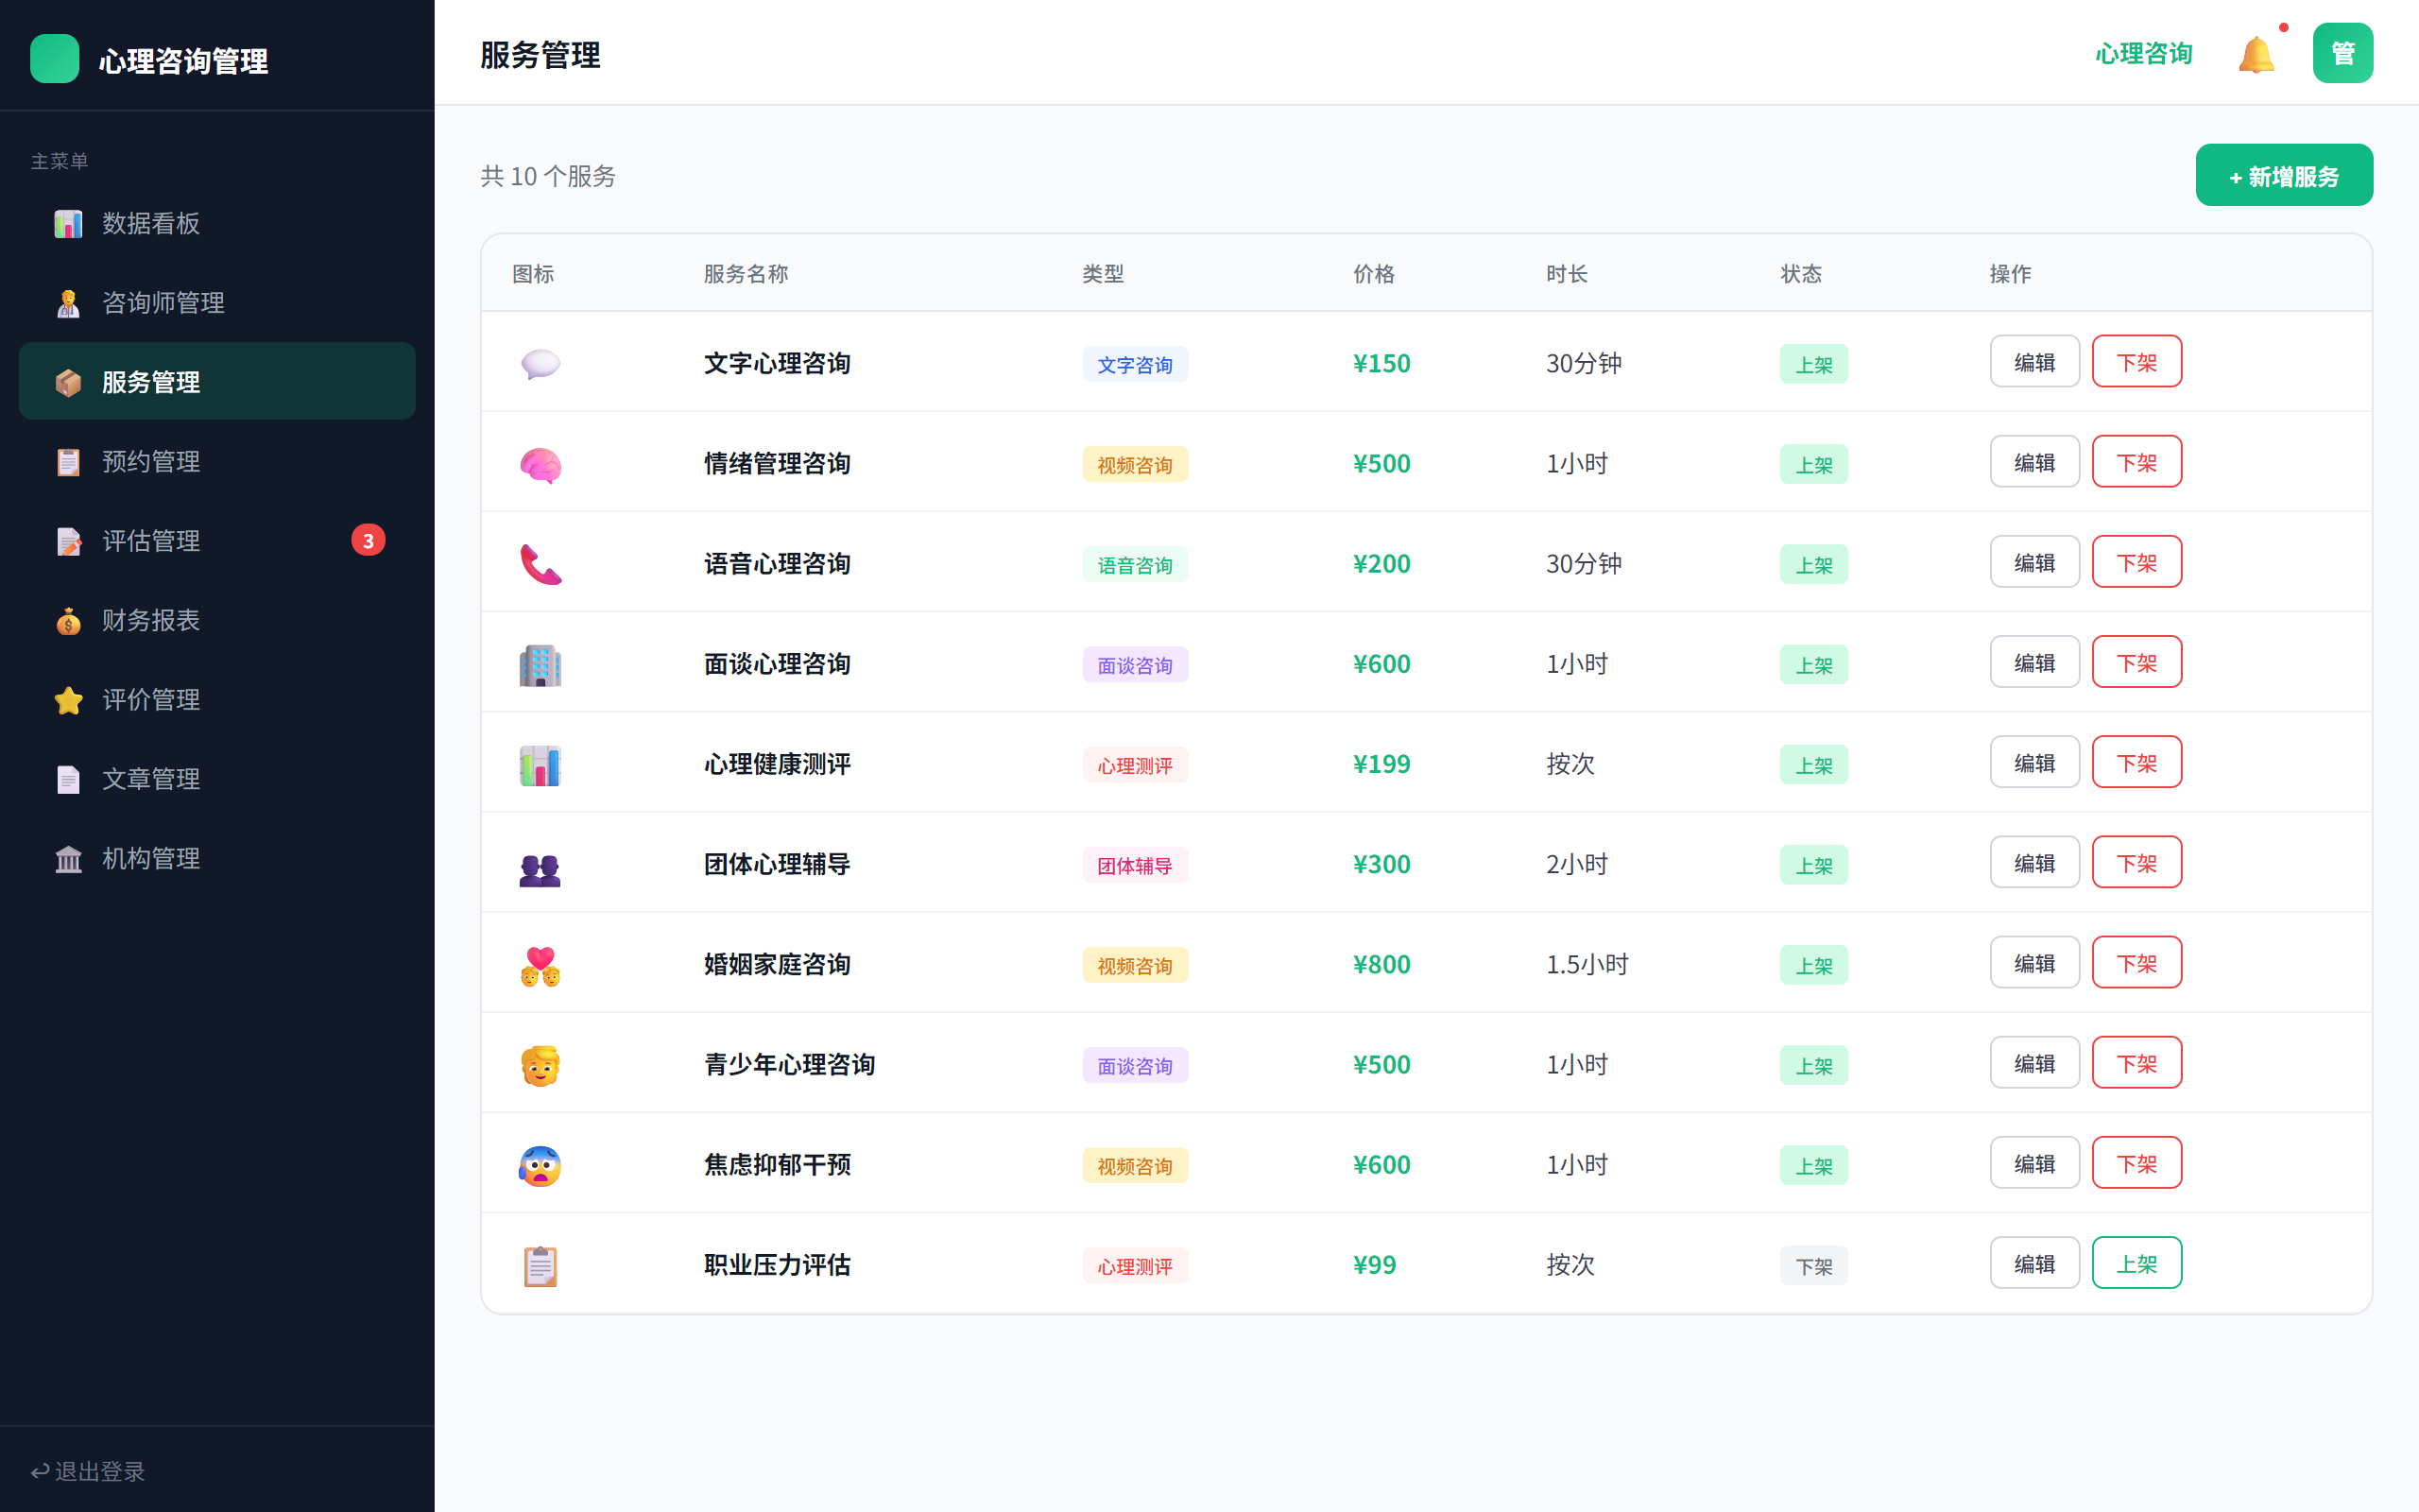Click the money bag icon beside 财务报表
This screenshot has height=1512, width=2419.
click(68, 621)
